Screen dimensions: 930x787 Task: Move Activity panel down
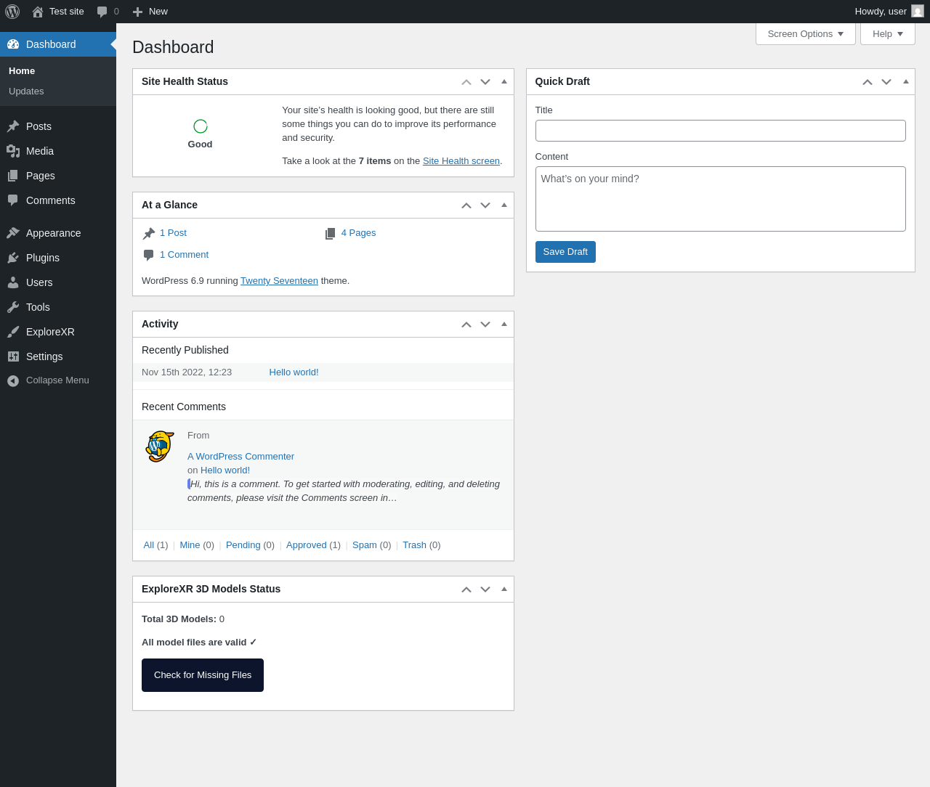tap(485, 325)
